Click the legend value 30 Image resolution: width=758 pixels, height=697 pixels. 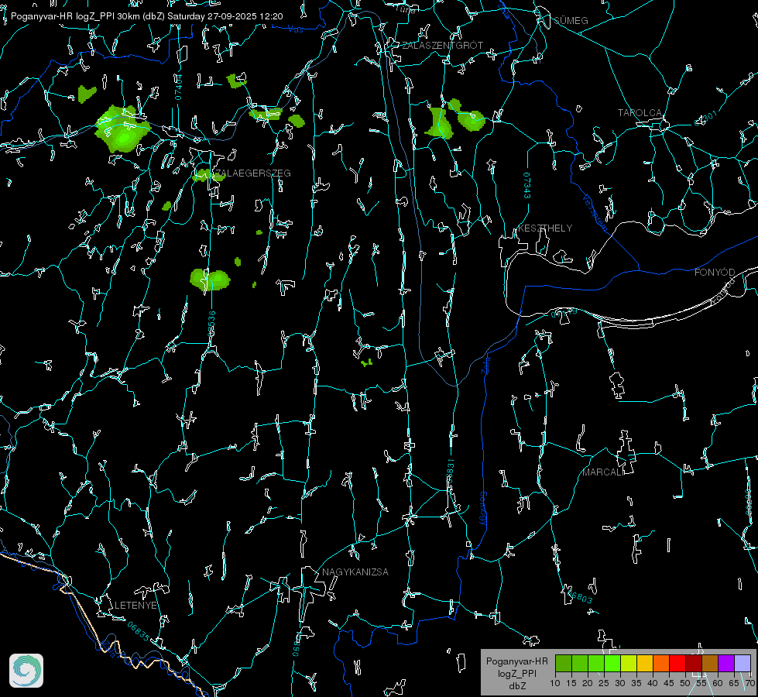(x=620, y=683)
